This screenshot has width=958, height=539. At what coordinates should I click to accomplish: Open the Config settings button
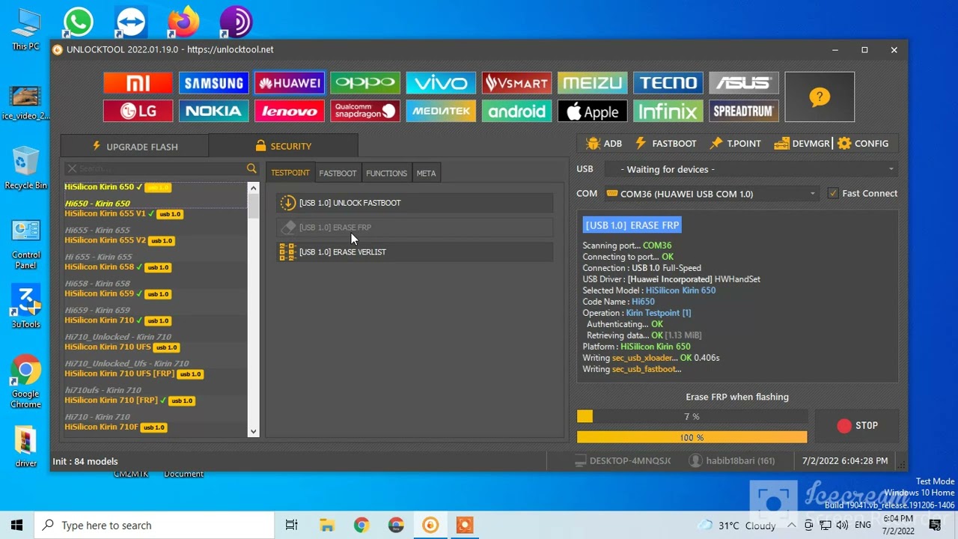(x=863, y=144)
